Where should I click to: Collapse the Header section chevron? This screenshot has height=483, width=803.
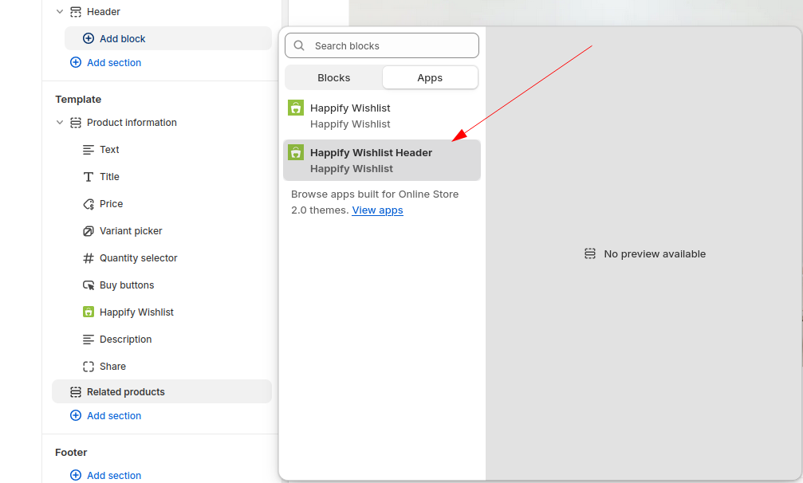pyautogui.click(x=59, y=12)
